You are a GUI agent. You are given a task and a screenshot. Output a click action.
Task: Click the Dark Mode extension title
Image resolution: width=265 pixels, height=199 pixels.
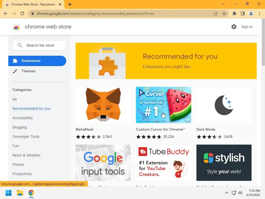pyautogui.click(x=206, y=129)
